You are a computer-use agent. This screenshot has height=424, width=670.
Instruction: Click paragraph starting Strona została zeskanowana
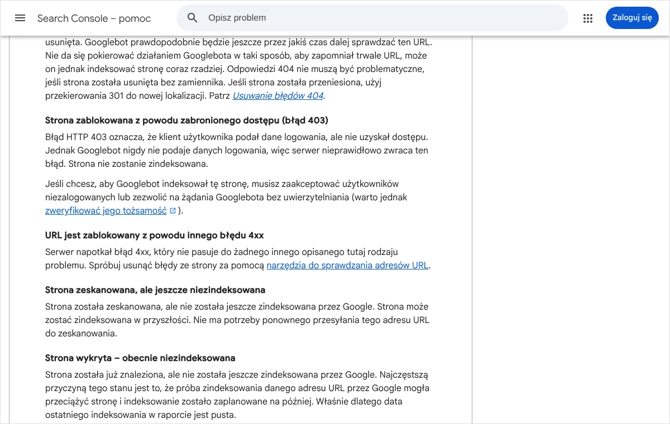[x=237, y=320]
